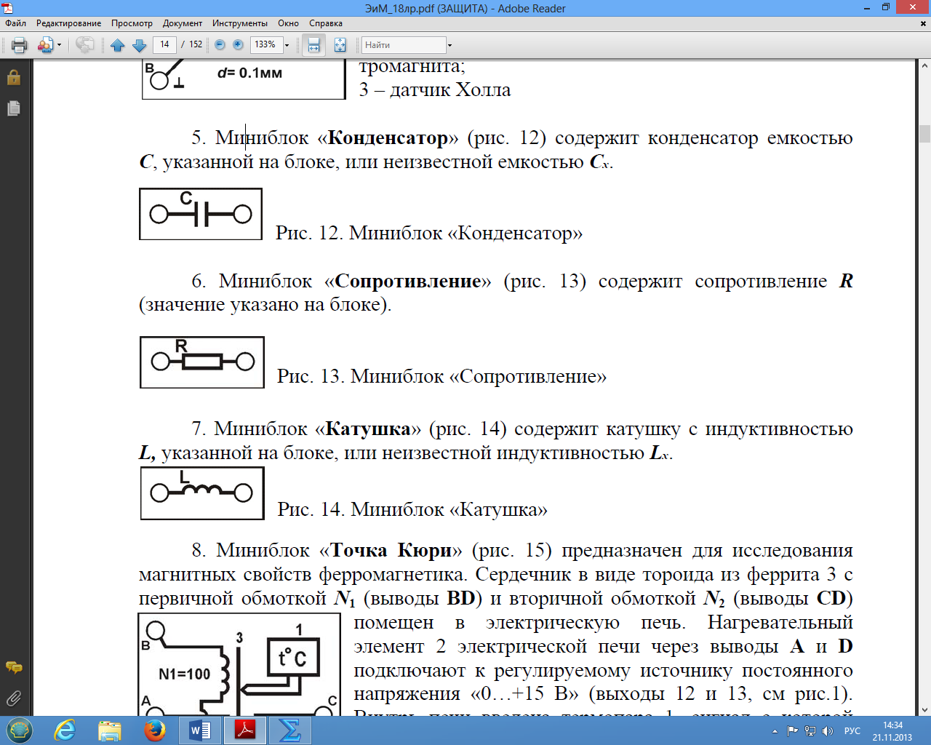The width and height of the screenshot is (931, 745).
Task: Open the zoom level dropdown arrow
Action: [287, 45]
